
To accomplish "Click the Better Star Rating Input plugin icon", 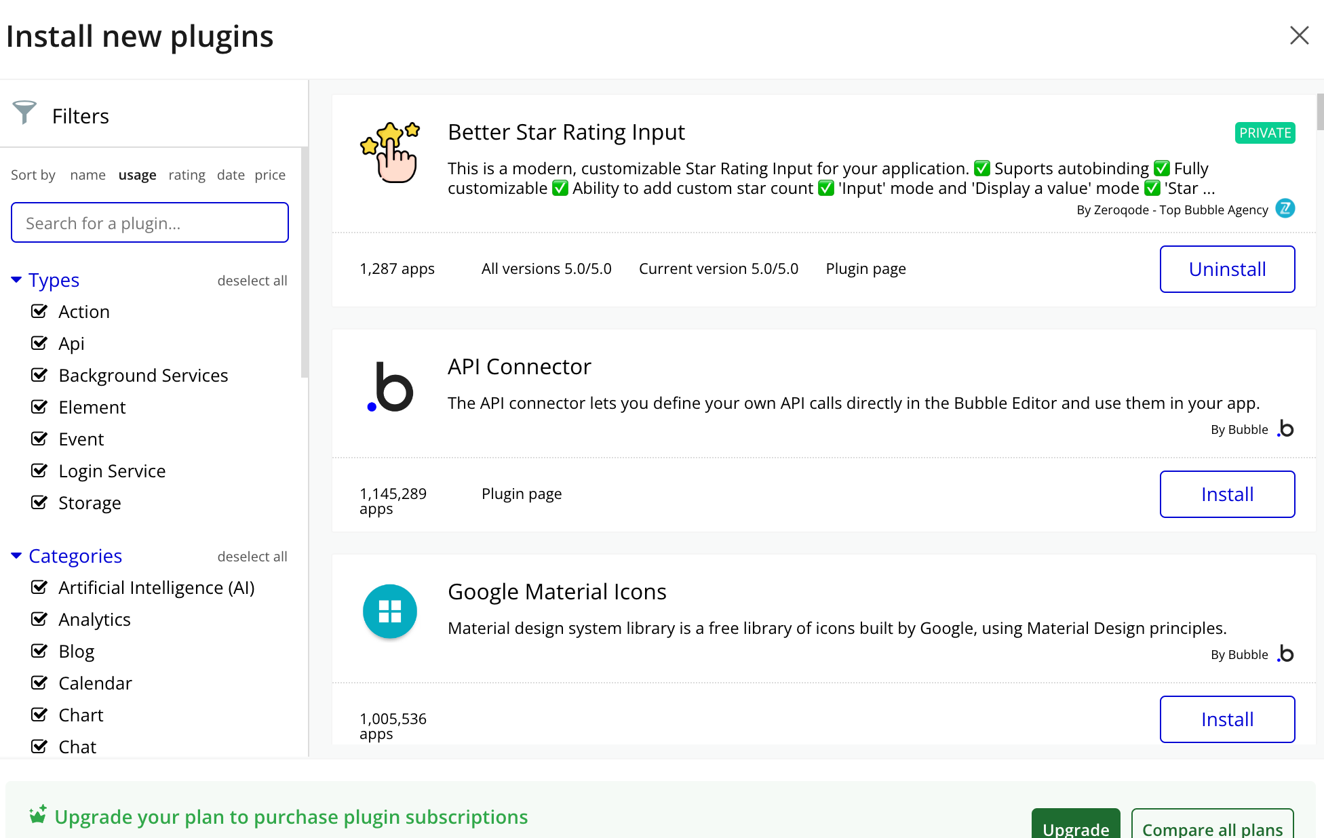I will (390, 152).
